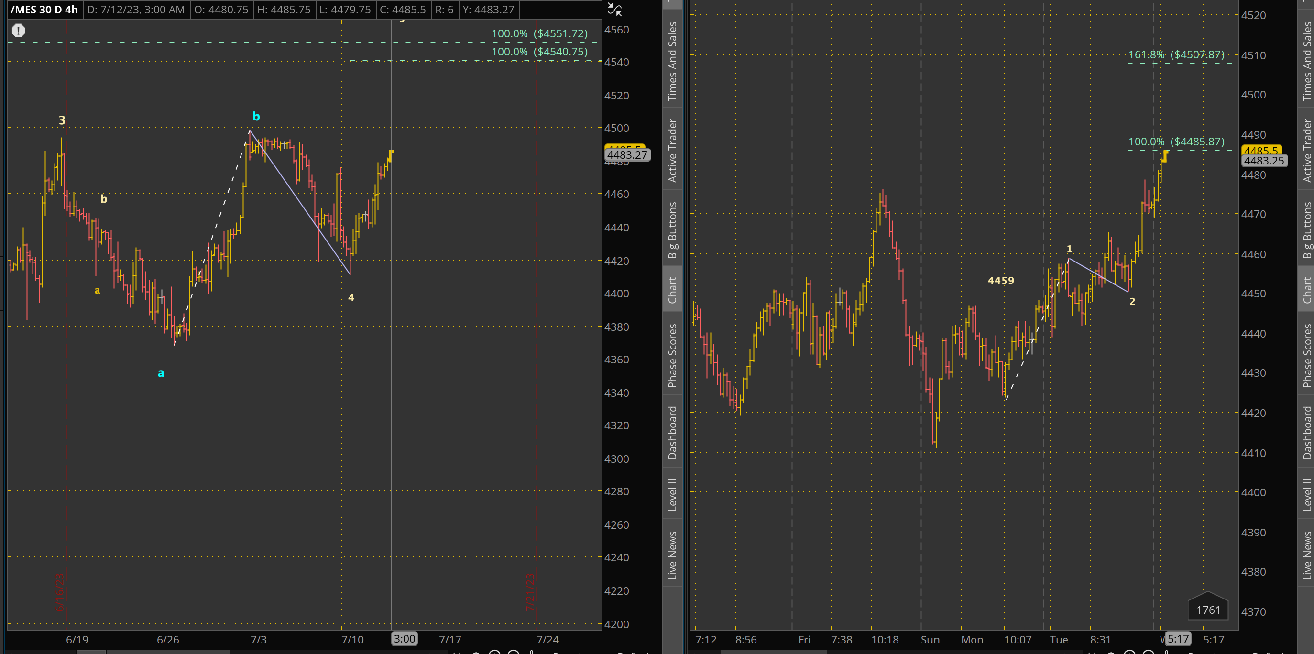The width and height of the screenshot is (1314, 654).
Task: Click the R: 6 range value
Action: [444, 10]
